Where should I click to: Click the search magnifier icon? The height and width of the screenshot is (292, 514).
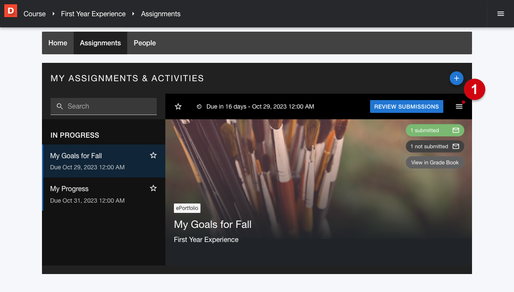[x=60, y=106]
